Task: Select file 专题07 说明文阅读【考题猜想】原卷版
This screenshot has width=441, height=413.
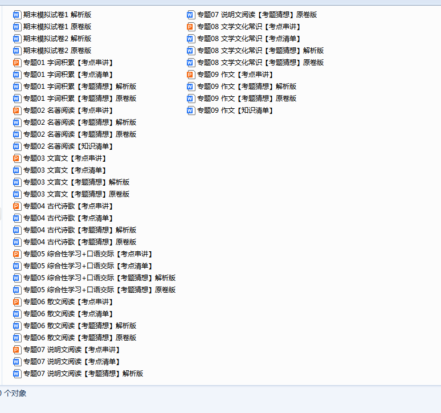Action: point(257,15)
